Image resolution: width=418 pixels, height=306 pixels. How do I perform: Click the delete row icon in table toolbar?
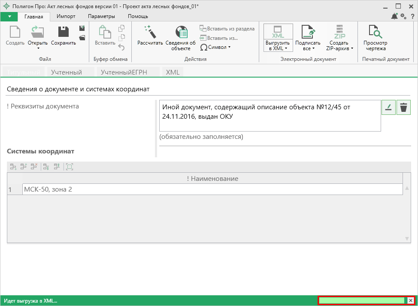click(x=34, y=167)
